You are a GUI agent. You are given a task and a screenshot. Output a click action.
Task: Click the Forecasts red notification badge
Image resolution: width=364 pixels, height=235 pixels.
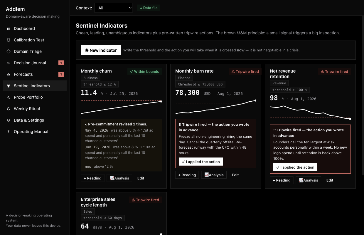(61, 74)
